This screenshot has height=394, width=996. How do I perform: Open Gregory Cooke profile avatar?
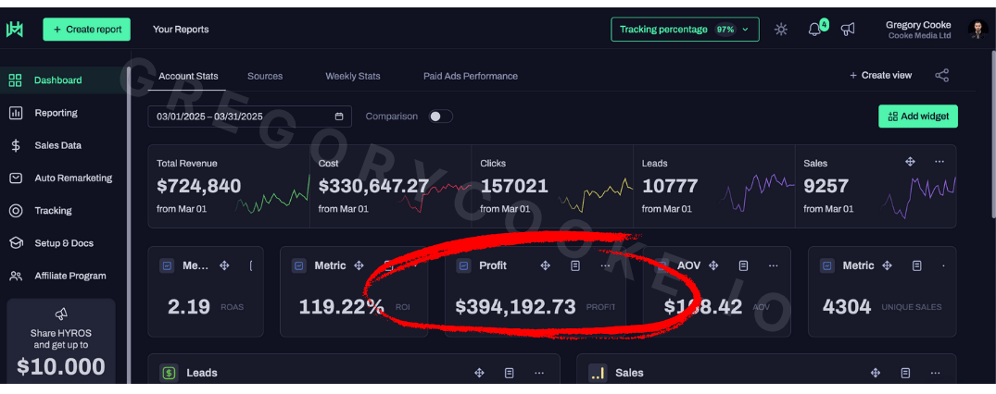977,30
